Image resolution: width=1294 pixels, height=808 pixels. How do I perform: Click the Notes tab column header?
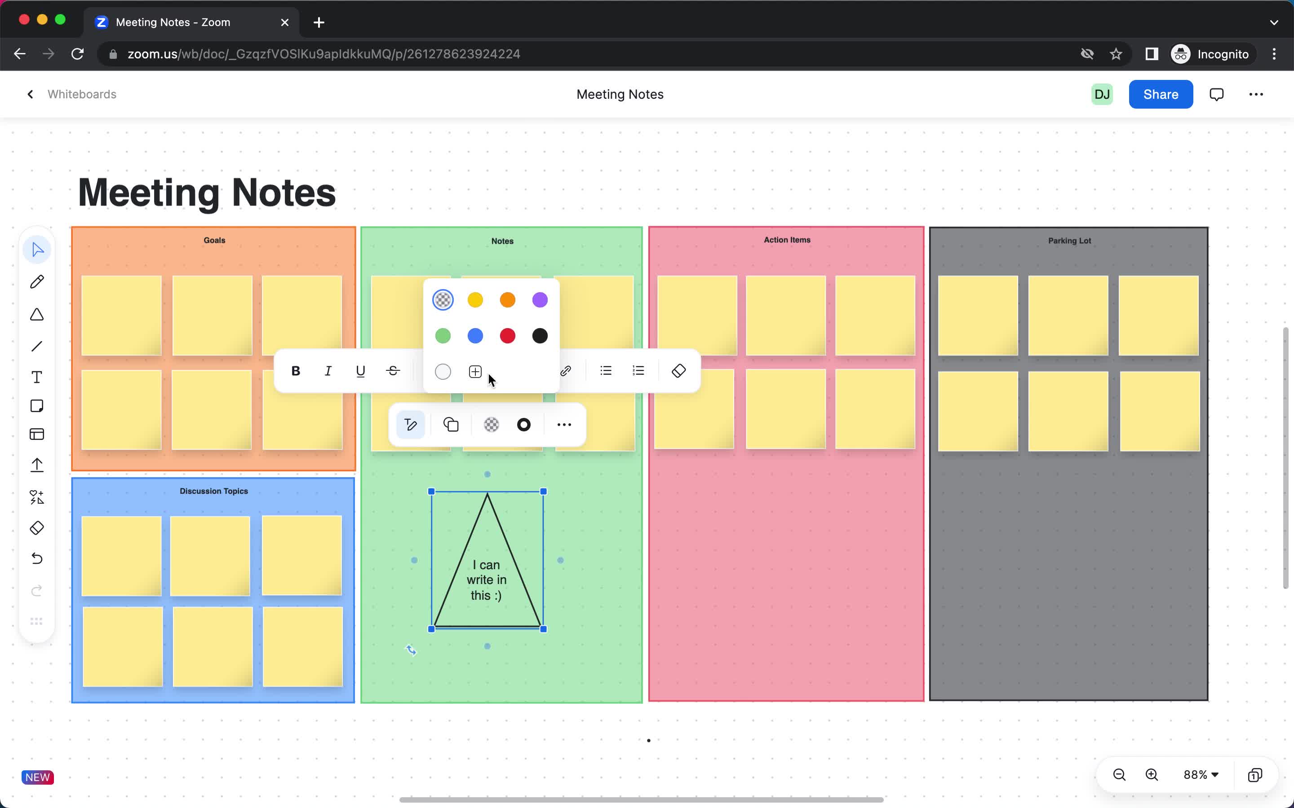click(502, 240)
